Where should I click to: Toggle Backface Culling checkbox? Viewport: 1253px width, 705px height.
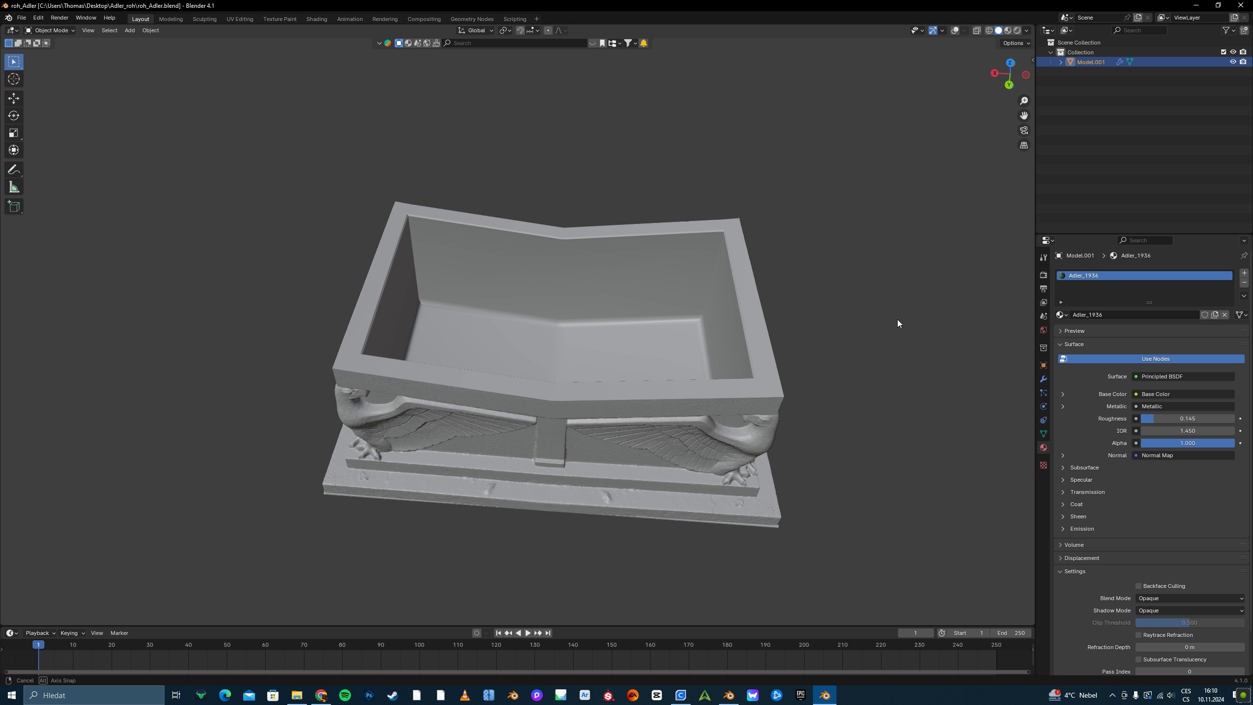(1138, 586)
